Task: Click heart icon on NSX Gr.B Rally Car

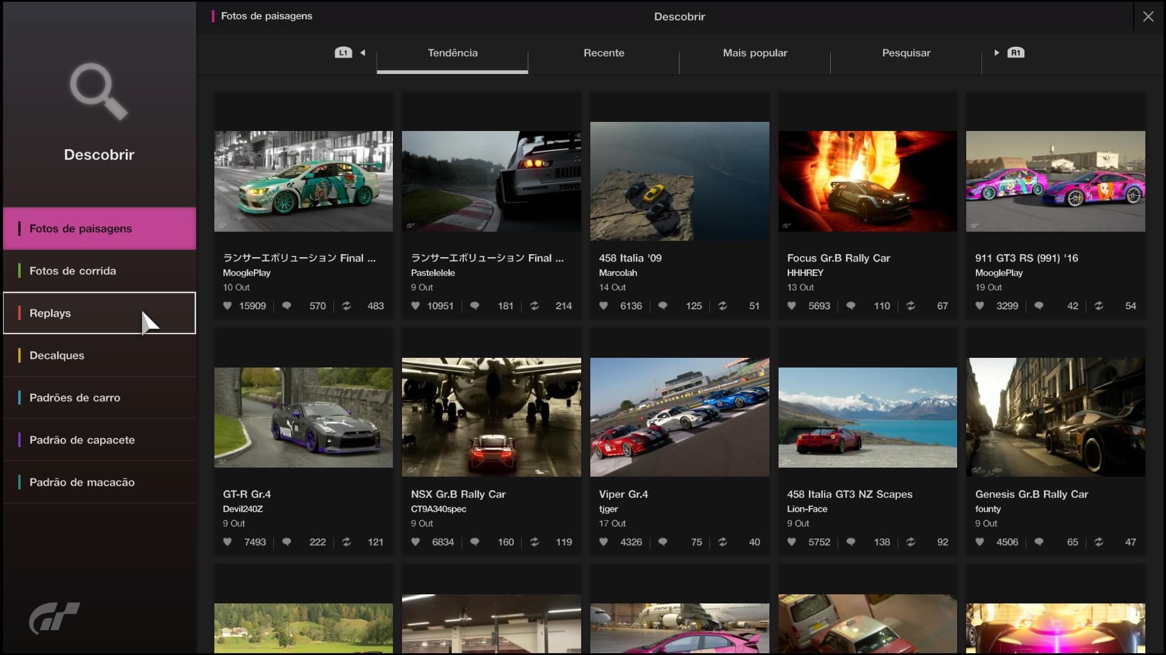Action: (x=415, y=542)
